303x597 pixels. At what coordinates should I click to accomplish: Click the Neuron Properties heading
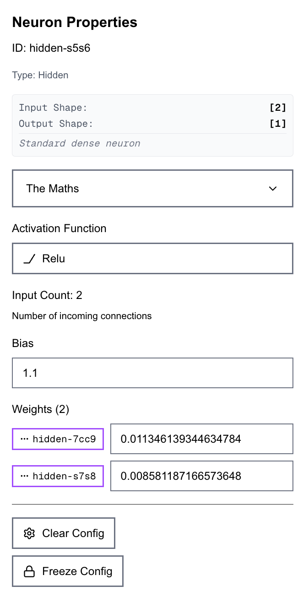(75, 22)
